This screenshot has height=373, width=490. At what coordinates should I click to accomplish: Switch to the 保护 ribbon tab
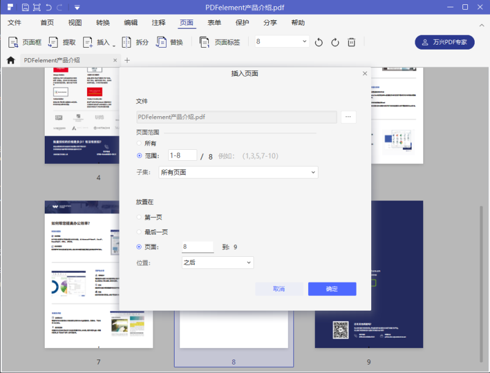pos(242,23)
